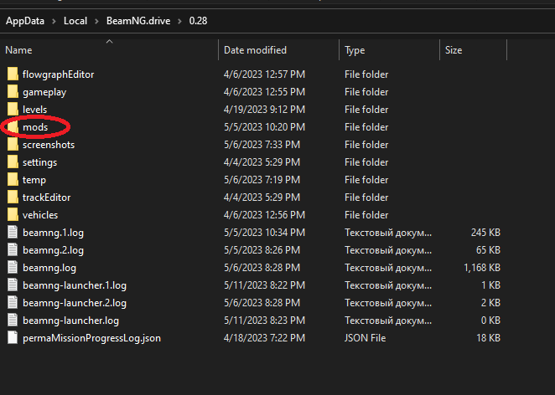The height and width of the screenshot is (395, 555).
Task: Expand breadcrumb chevron after Local
Action: (97, 20)
